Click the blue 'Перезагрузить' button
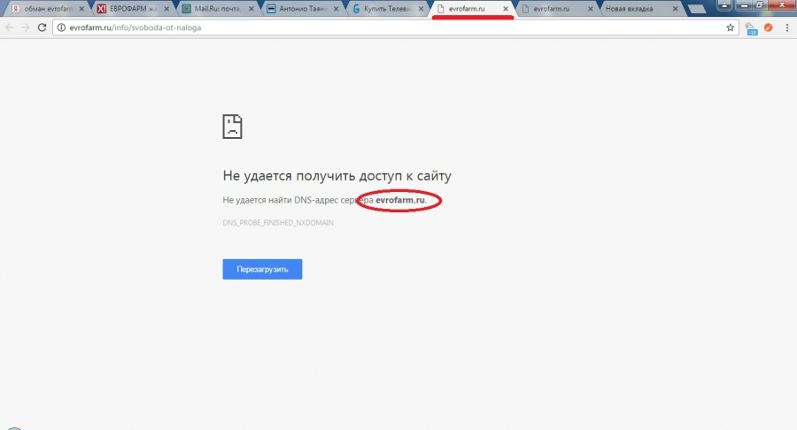 (x=262, y=269)
